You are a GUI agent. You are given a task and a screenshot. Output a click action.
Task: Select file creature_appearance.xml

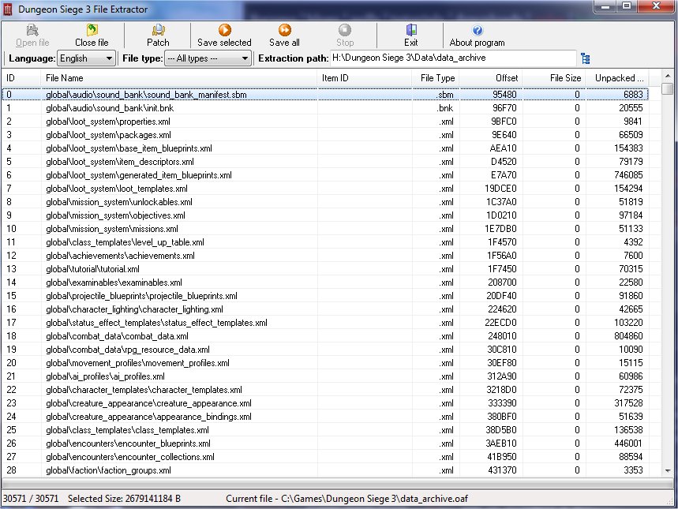pyautogui.click(x=325, y=403)
